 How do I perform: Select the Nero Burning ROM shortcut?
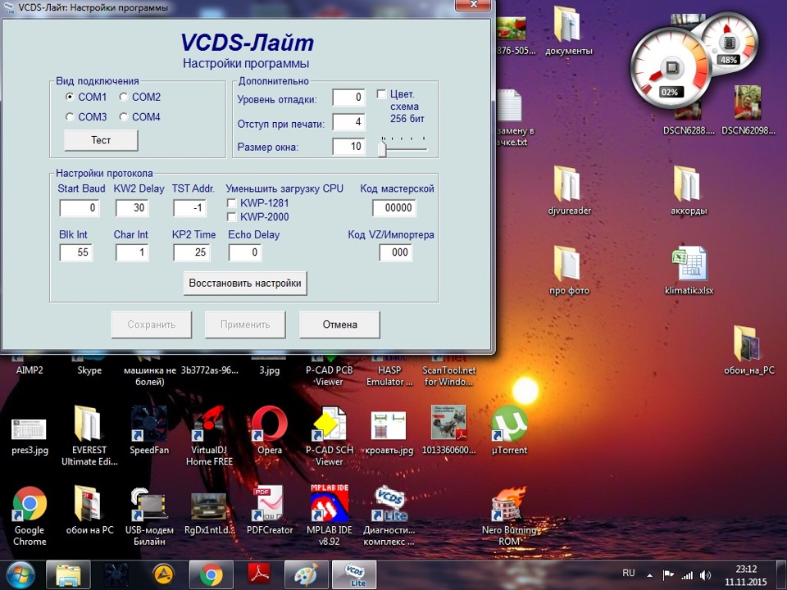pyautogui.click(x=509, y=516)
